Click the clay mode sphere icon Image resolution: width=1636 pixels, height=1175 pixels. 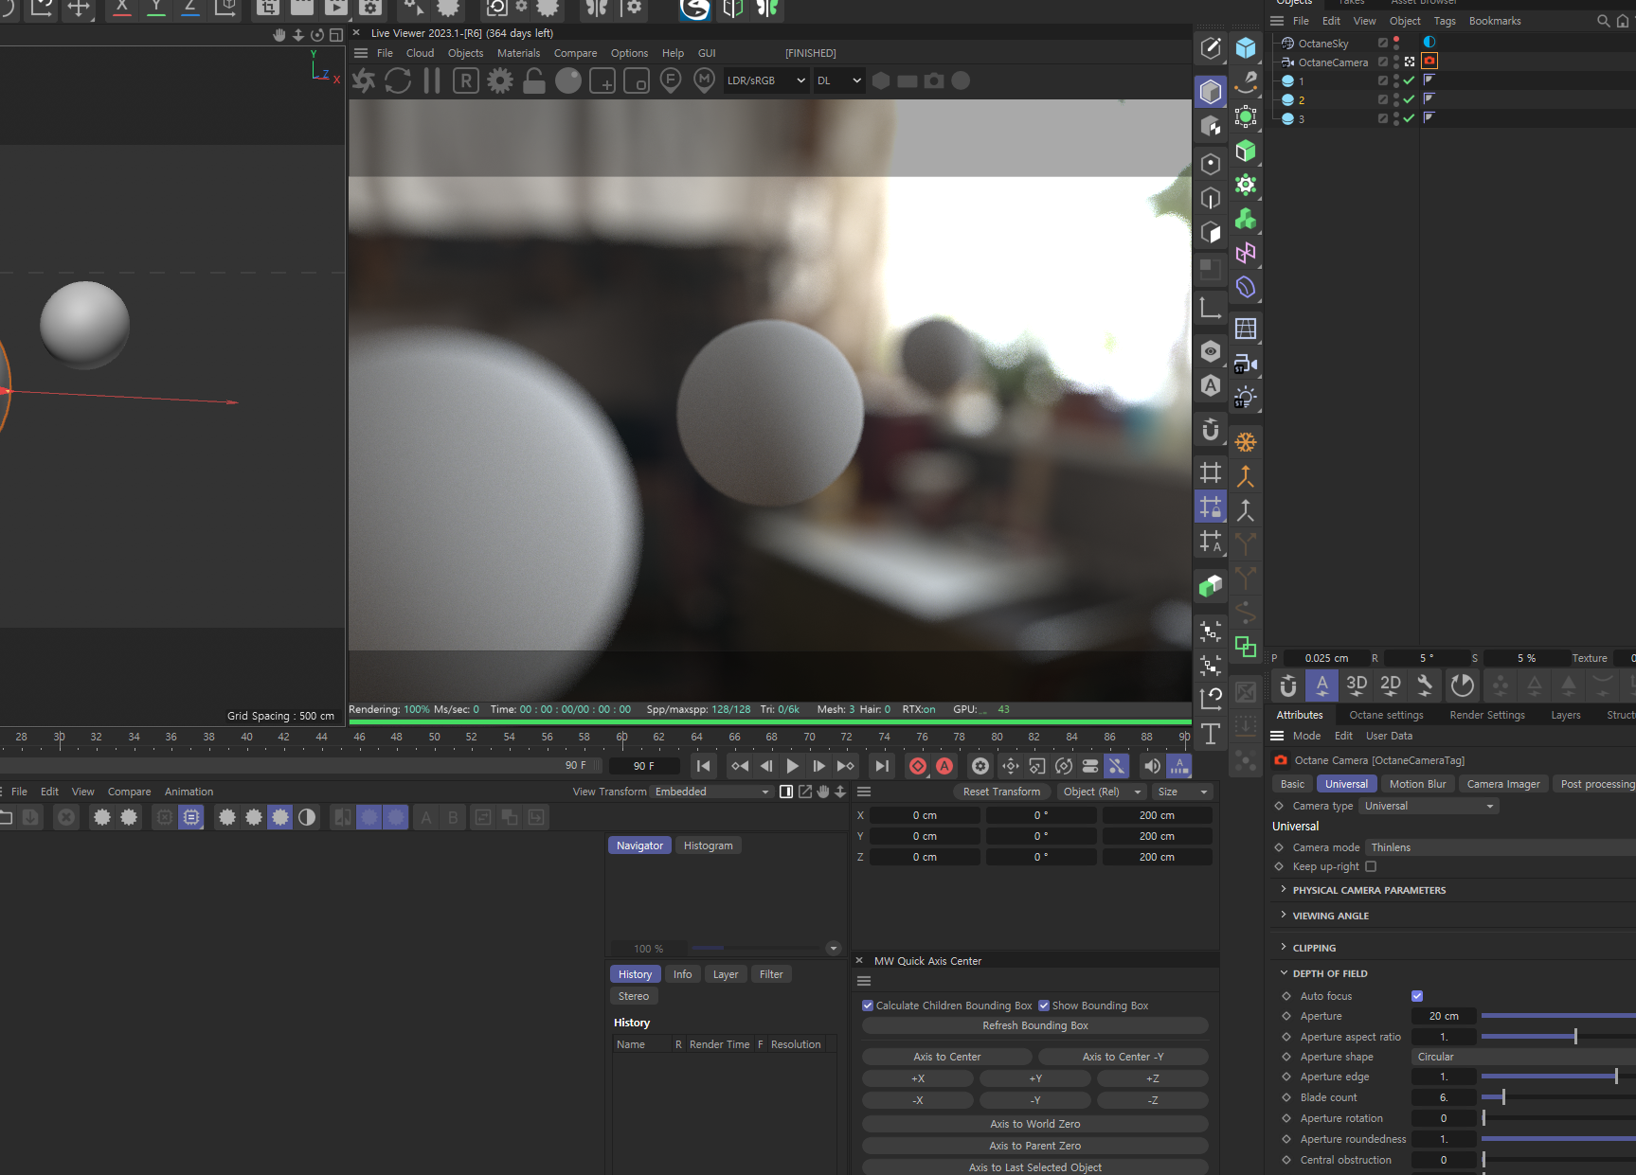568,80
